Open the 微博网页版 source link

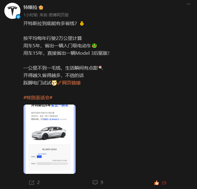click(x=59, y=15)
